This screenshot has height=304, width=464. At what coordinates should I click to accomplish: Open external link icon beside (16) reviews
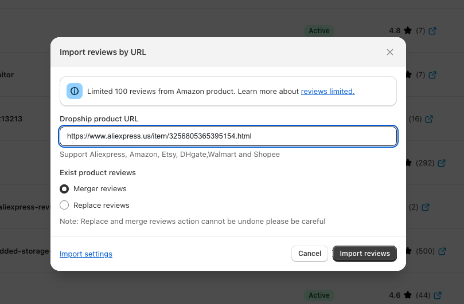point(429,119)
